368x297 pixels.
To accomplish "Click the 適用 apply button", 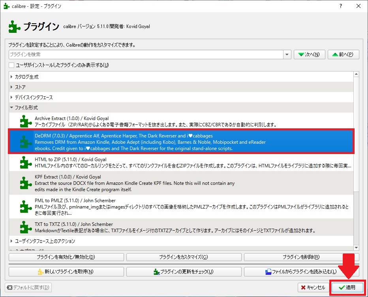I will (x=347, y=288).
